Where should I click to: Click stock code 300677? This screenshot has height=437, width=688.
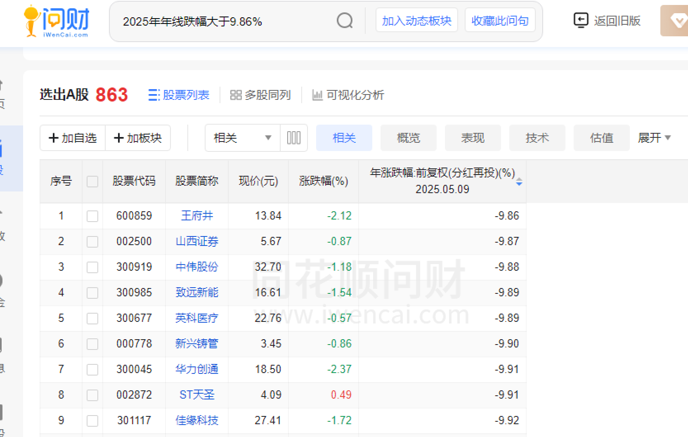pyautogui.click(x=134, y=318)
